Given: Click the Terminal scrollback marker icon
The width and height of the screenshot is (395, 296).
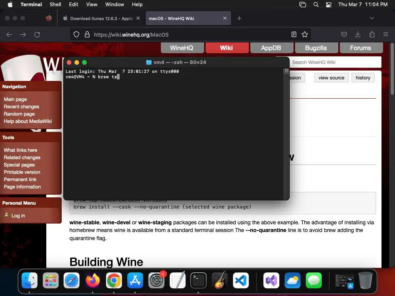Looking at the screenshot, I should pos(287,71).
